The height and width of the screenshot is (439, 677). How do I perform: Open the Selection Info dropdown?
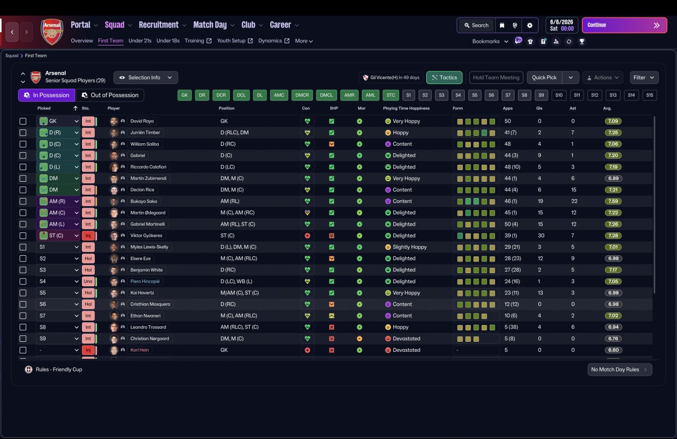point(146,78)
